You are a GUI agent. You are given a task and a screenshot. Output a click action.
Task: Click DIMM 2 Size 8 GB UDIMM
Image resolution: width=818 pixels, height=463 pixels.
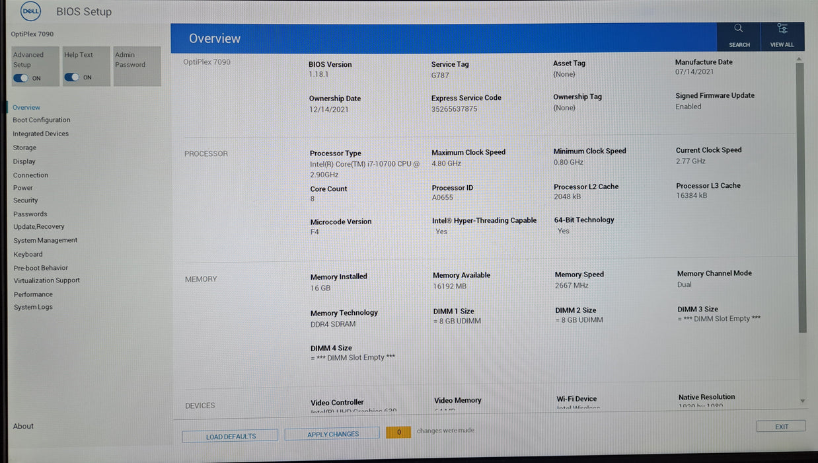coord(579,320)
